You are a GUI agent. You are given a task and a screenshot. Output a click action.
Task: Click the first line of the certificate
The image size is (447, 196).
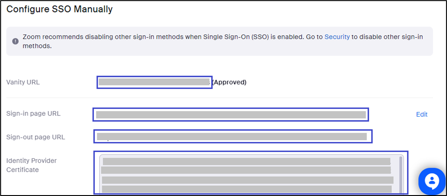pos(246,161)
